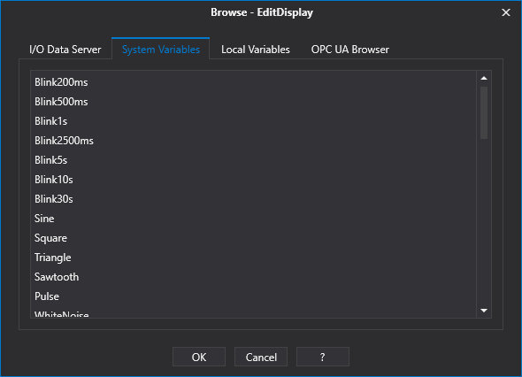522x377 pixels.
Task: Confirm selection with the OK button
Action: (199, 357)
